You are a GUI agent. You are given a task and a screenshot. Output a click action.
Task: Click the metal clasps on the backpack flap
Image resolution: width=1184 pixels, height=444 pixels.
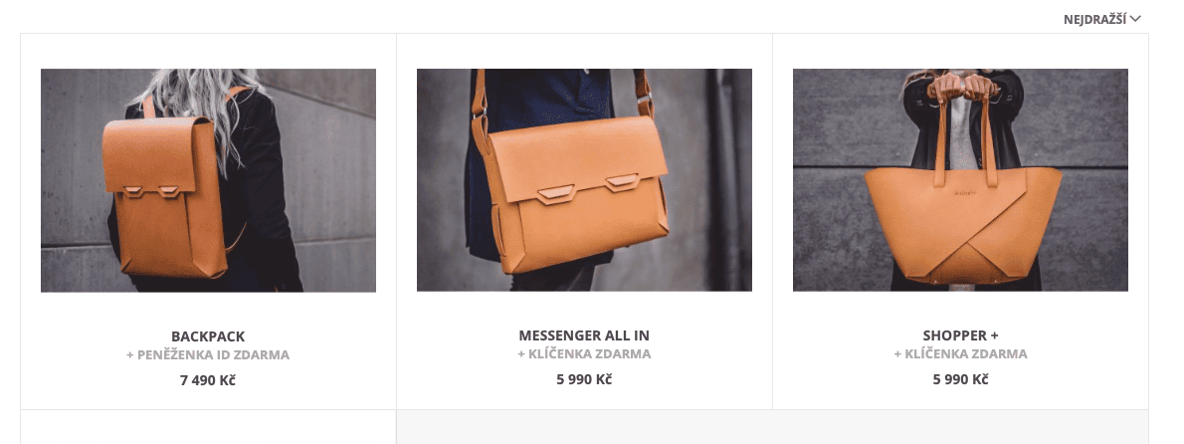152,192
